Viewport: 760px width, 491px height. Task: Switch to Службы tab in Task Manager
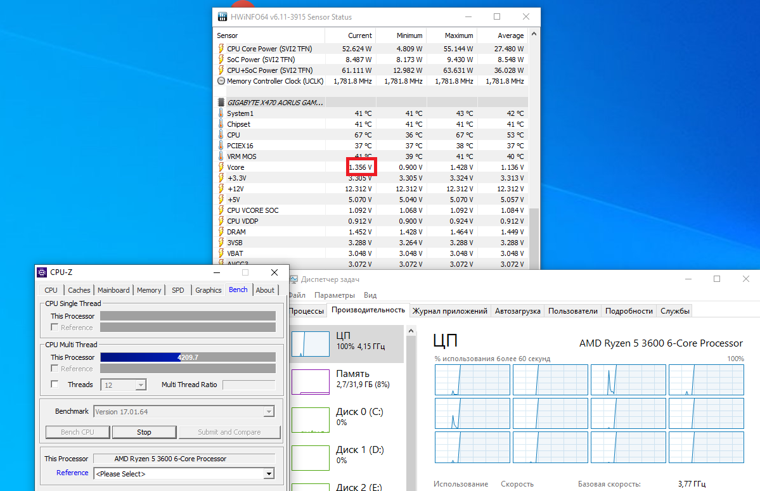(x=674, y=311)
